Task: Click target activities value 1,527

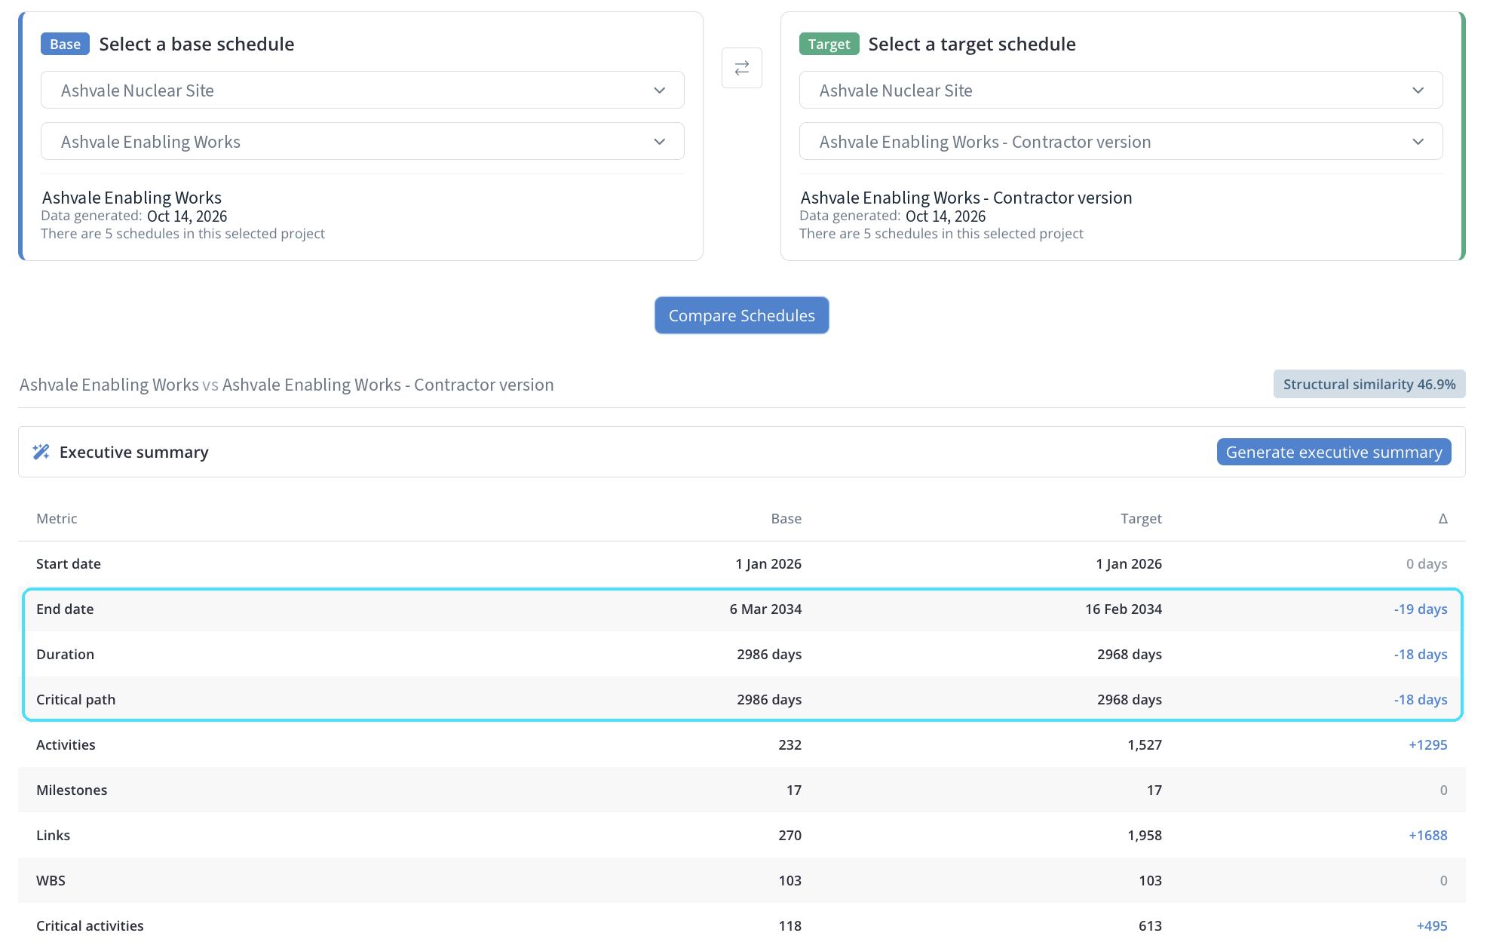Action: pyautogui.click(x=1145, y=744)
